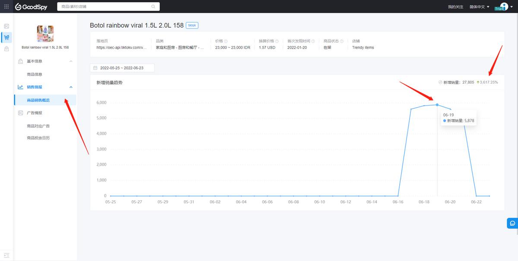The image size is (518, 261).
Task: Open the 简体中文 language dropdown
Action: pos(479,7)
